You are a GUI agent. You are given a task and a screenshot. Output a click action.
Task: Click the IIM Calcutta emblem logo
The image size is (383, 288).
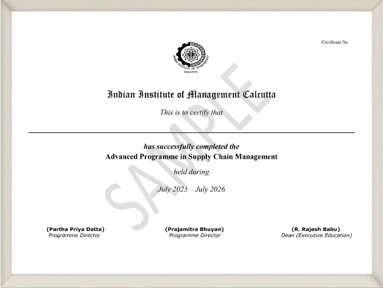[191, 58]
